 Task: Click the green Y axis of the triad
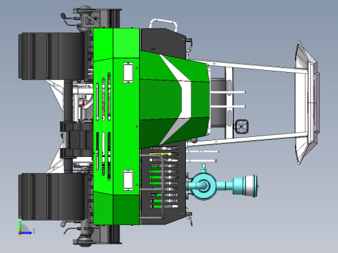pos(20,226)
